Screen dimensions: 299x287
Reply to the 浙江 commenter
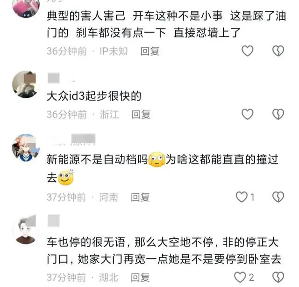(x=141, y=114)
